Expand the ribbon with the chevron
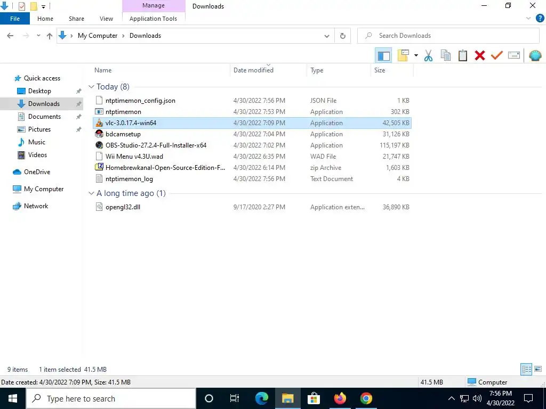Screen dimensions: 546x409 coord(528,19)
